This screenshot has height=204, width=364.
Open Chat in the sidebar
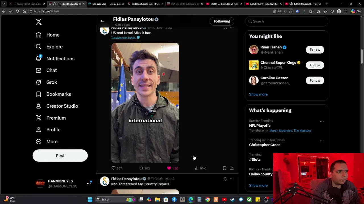point(46,70)
